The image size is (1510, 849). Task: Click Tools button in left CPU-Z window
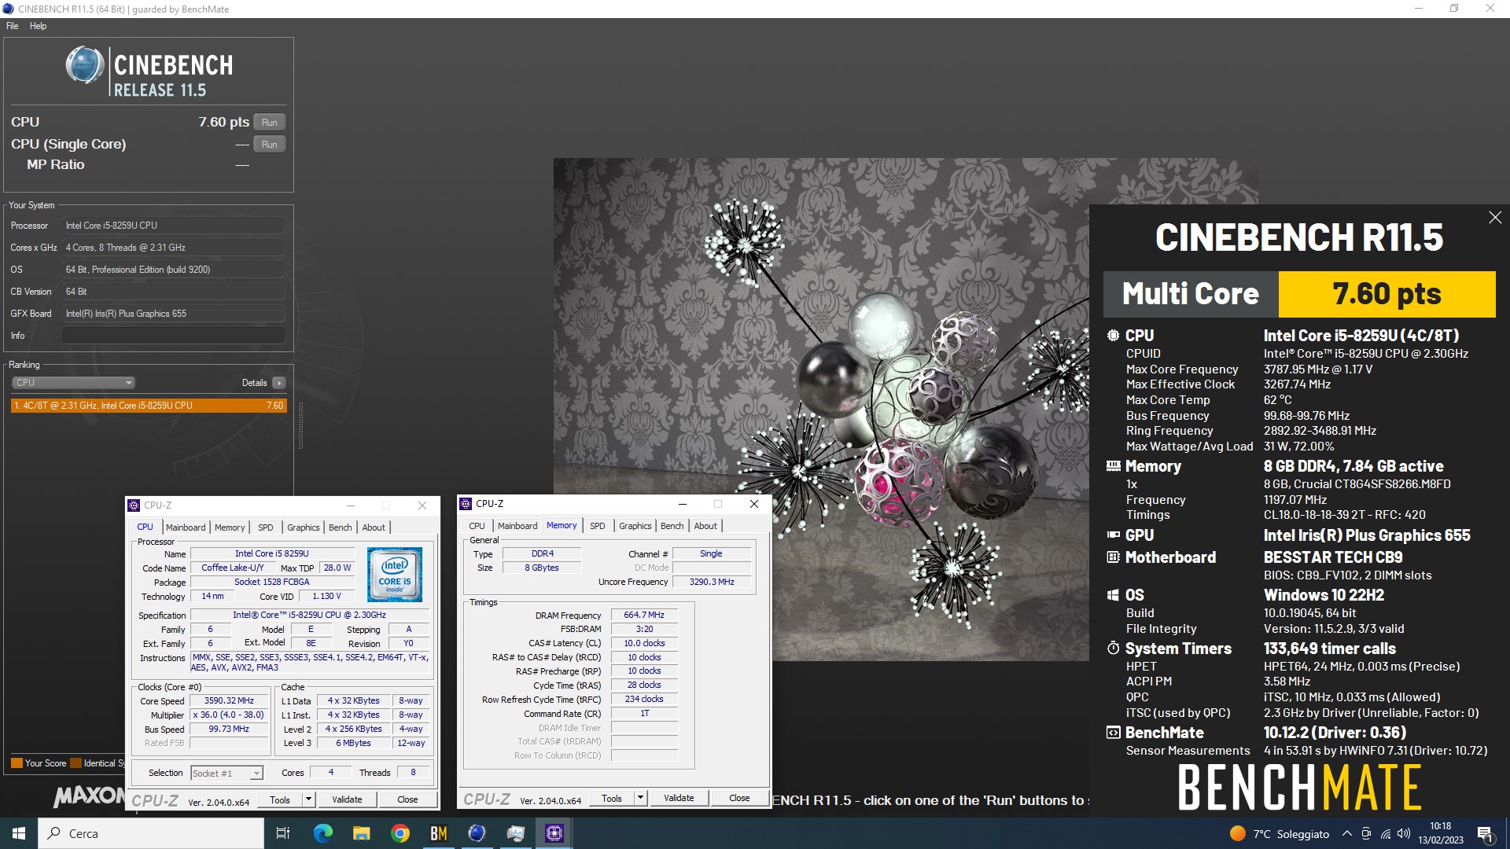[x=280, y=800]
